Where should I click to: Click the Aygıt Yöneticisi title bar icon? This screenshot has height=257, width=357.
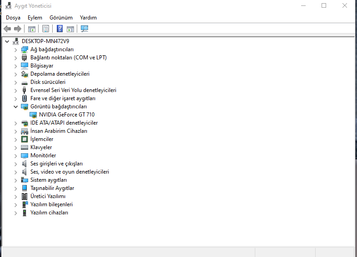tap(9, 5)
